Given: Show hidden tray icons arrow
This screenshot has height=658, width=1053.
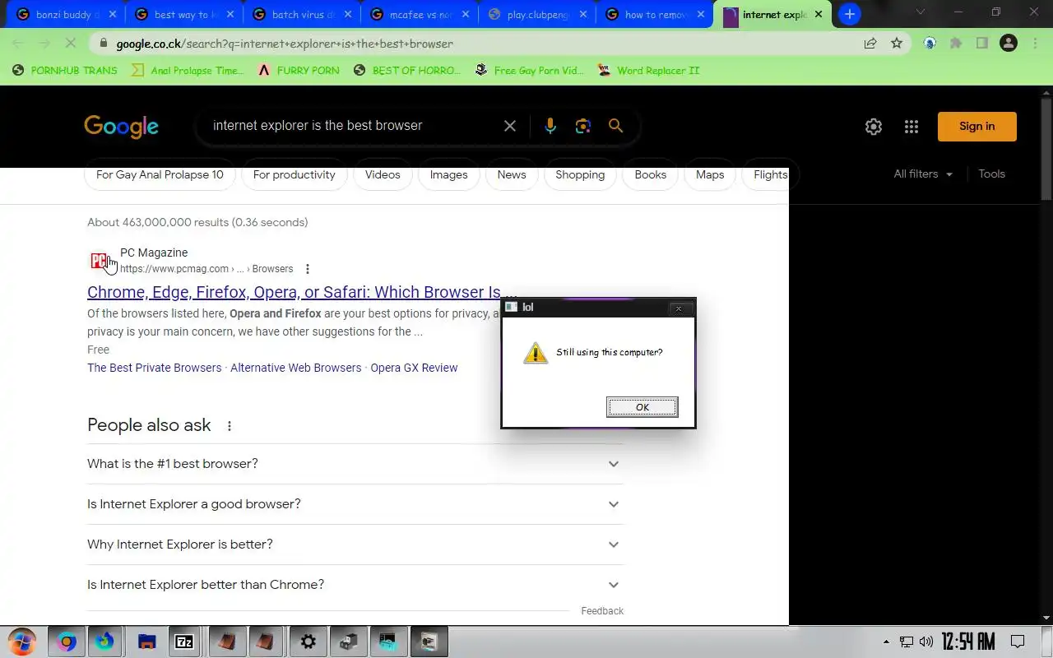Looking at the screenshot, I should tap(886, 642).
